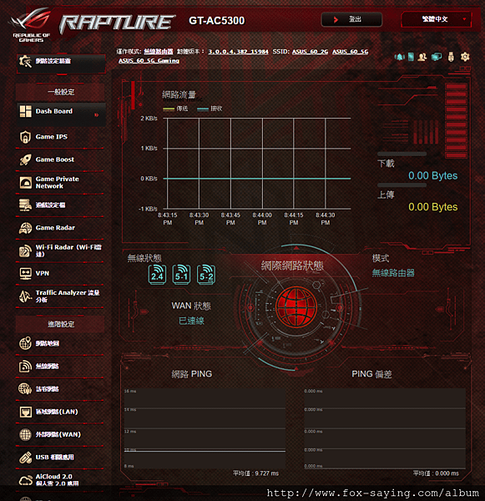
Task: Click the 一般設定 section header
Action: point(60,92)
